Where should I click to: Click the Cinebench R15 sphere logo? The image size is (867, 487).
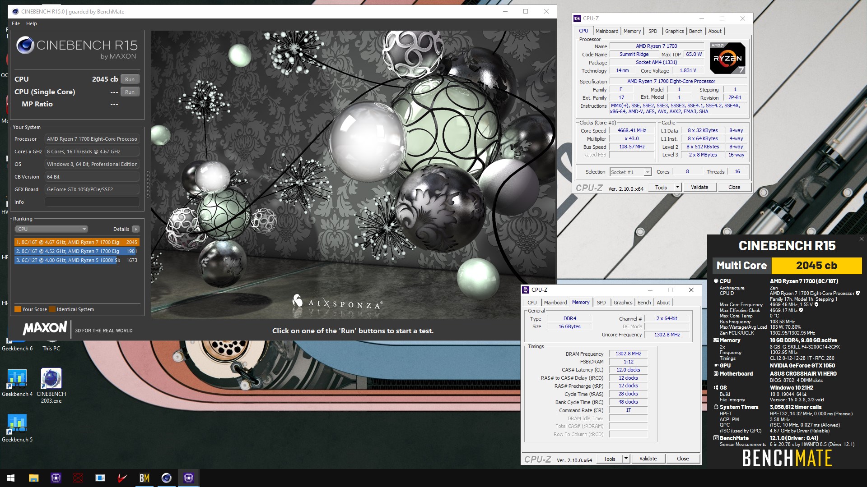25,46
